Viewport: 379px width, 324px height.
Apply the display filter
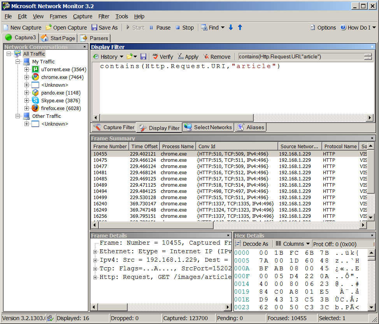188,57
